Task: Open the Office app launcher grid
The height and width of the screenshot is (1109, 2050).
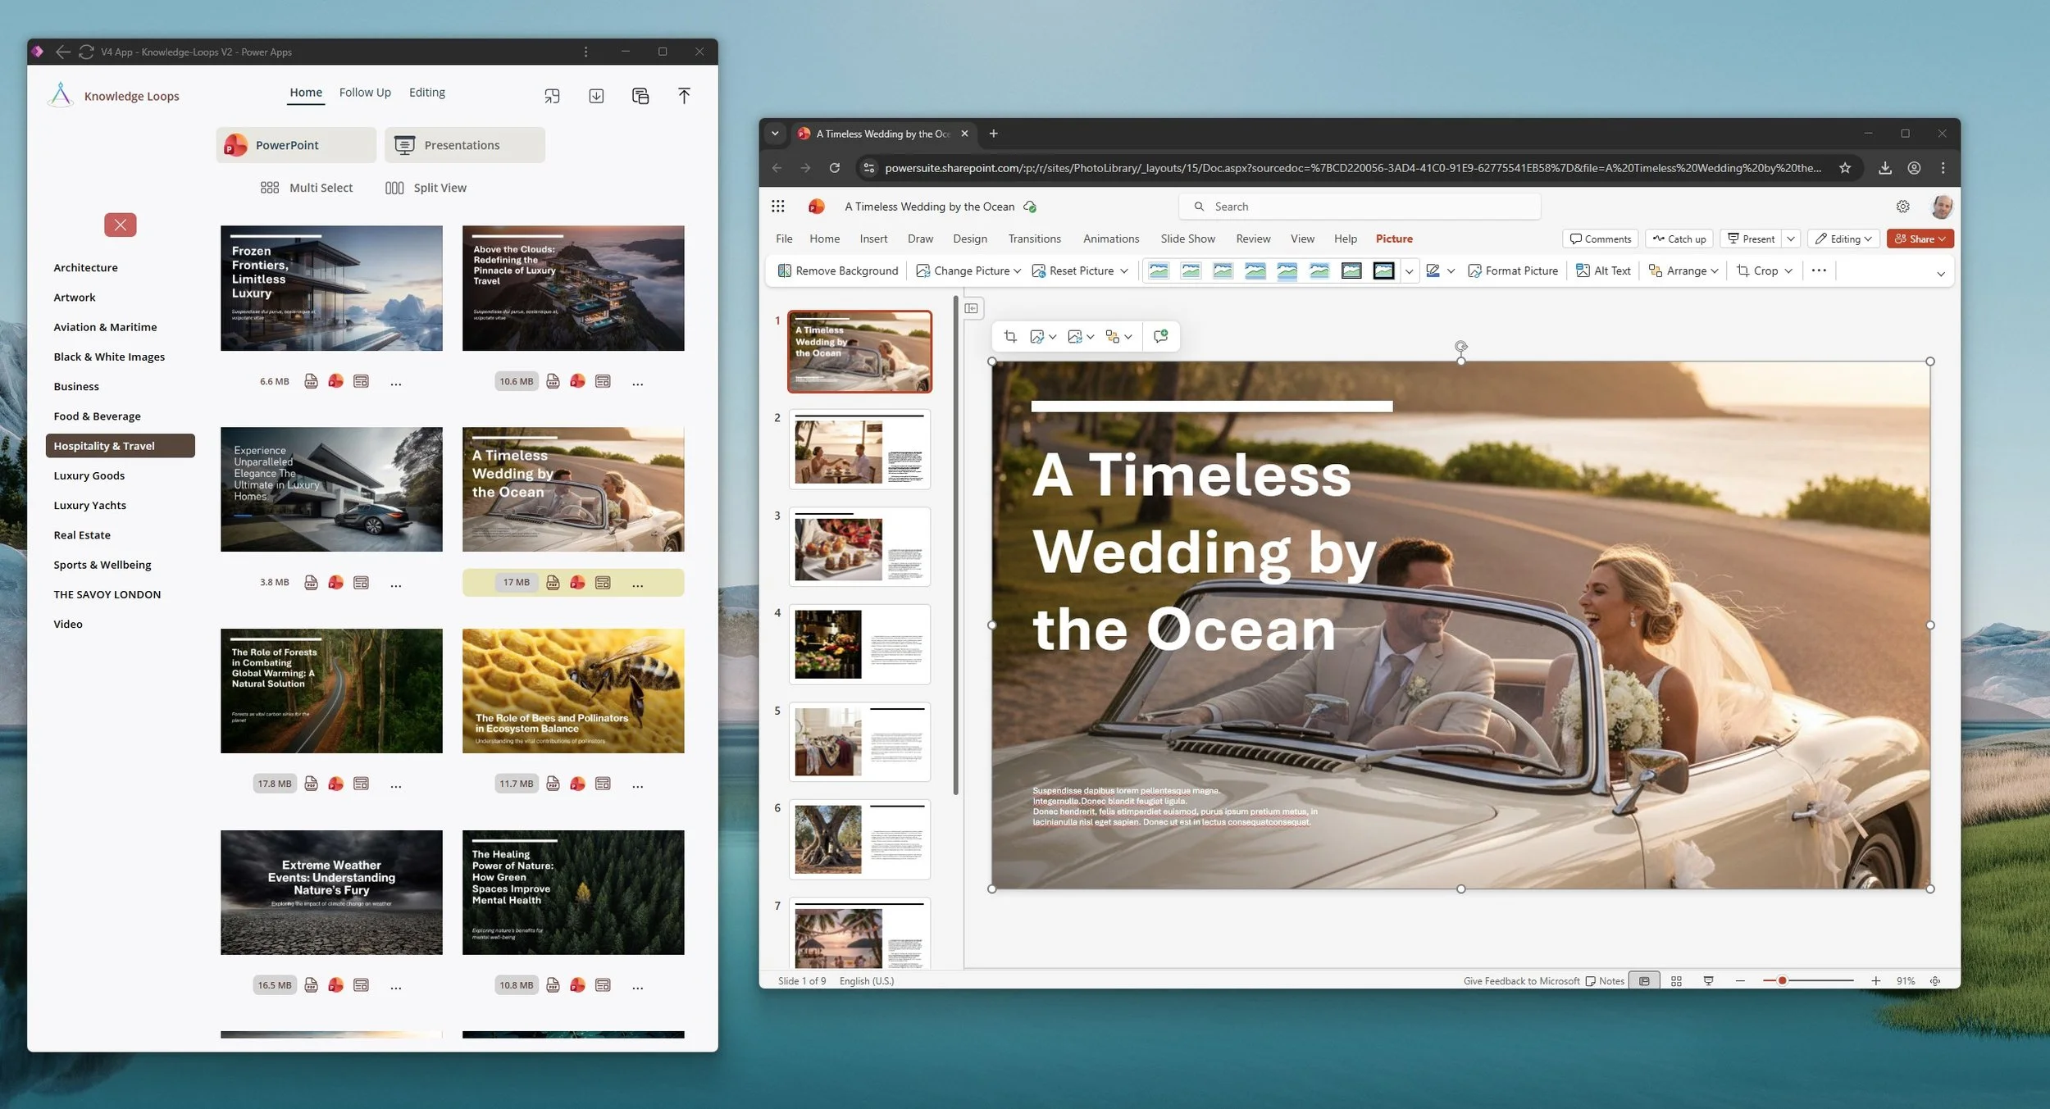Action: pyautogui.click(x=777, y=207)
